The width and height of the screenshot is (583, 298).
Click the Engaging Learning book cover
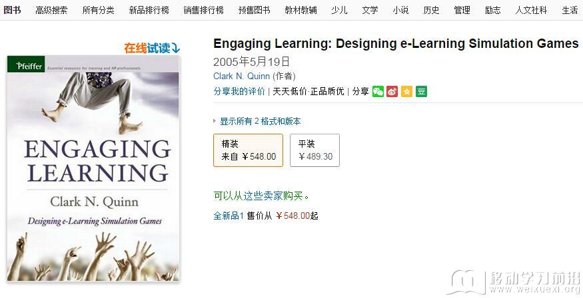[x=93, y=168]
